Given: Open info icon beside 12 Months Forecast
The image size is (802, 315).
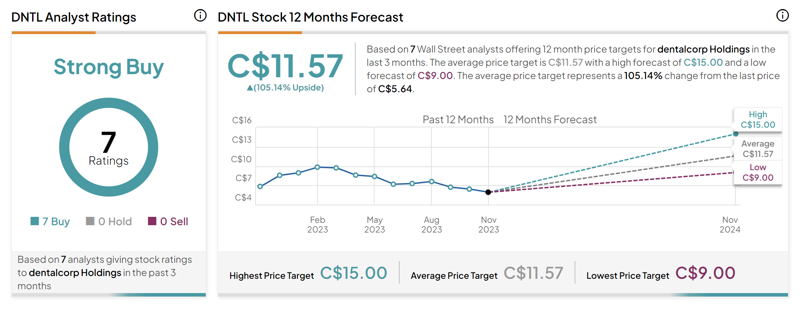Looking at the screenshot, I should (782, 15).
